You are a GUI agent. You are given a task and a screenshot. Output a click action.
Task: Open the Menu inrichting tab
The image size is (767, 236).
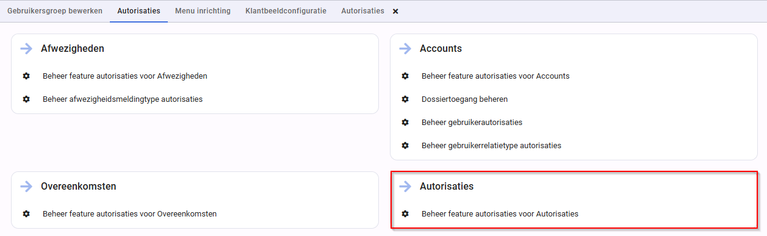click(203, 11)
